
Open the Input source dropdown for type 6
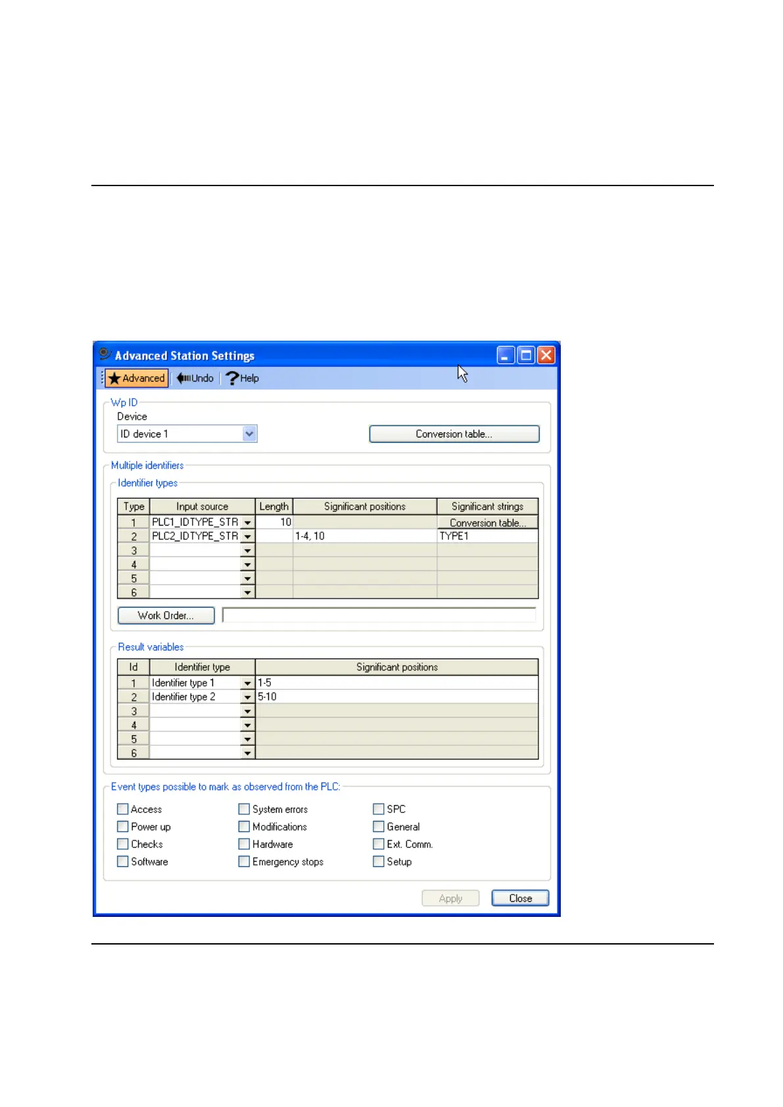pyautogui.click(x=247, y=592)
